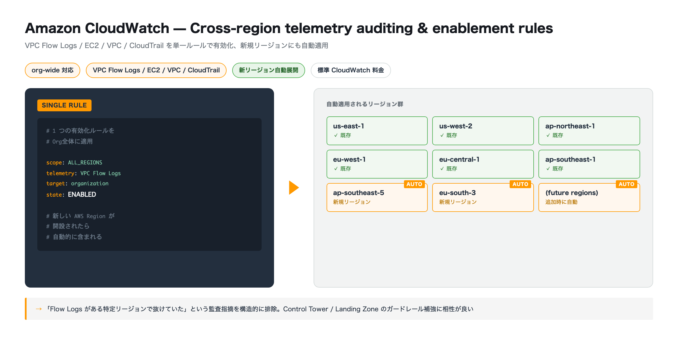Click the main Amazon CloudWatch title

coord(289,28)
